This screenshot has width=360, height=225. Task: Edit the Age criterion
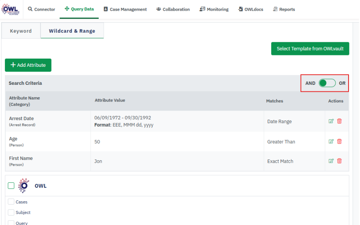[x=331, y=141]
